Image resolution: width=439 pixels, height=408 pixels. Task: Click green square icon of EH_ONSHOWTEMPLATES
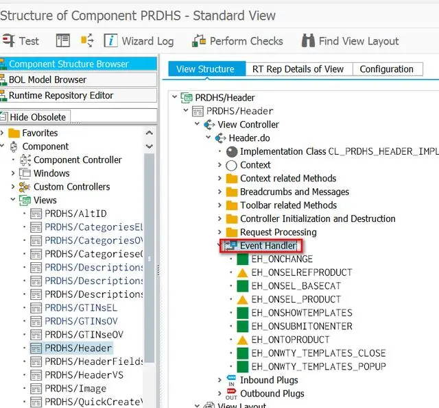242,313
